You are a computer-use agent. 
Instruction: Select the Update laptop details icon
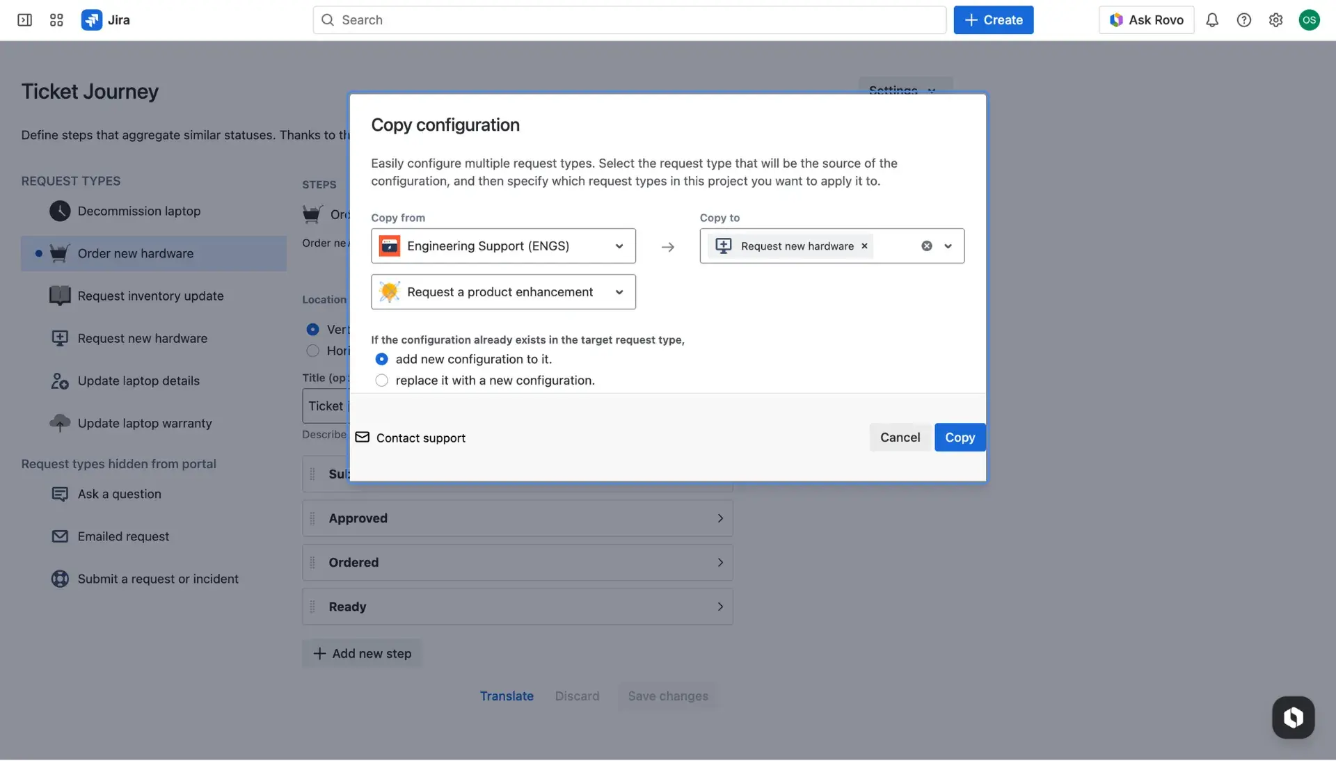click(60, 380)
